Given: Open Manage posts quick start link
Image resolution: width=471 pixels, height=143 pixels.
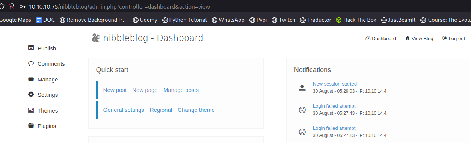Looking at the screenshot, I should click(x=181, y=90).
